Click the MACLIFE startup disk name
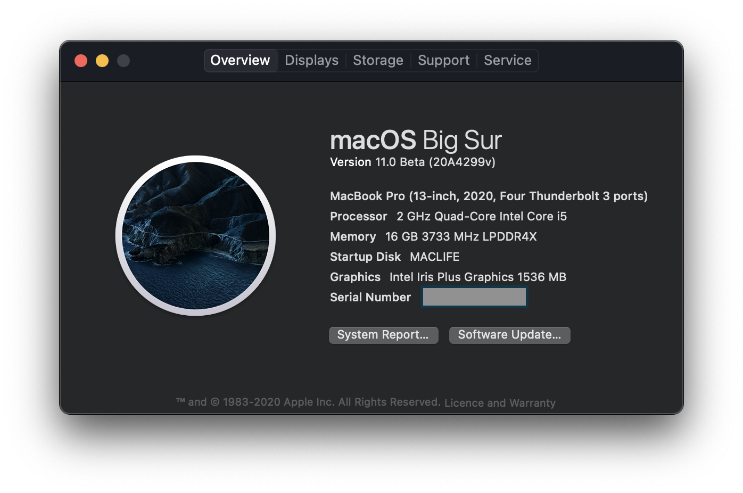Image resolution: width=743 pixels, height=493 pixels. (434, 257)
